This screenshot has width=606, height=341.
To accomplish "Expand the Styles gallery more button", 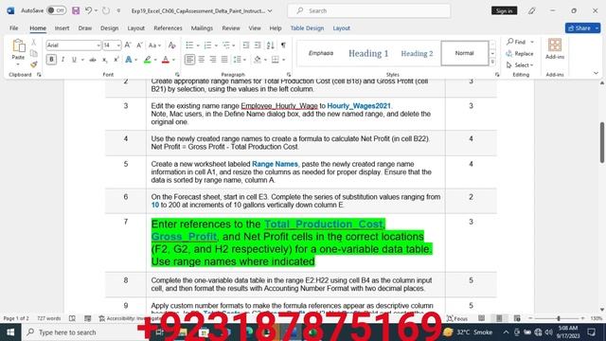I will click(x=492, y=62).
